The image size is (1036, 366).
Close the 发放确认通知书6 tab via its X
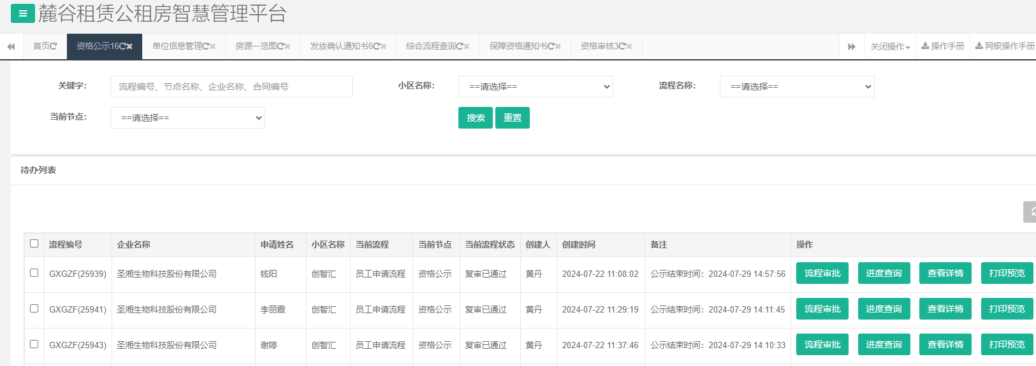coord(383,46)
